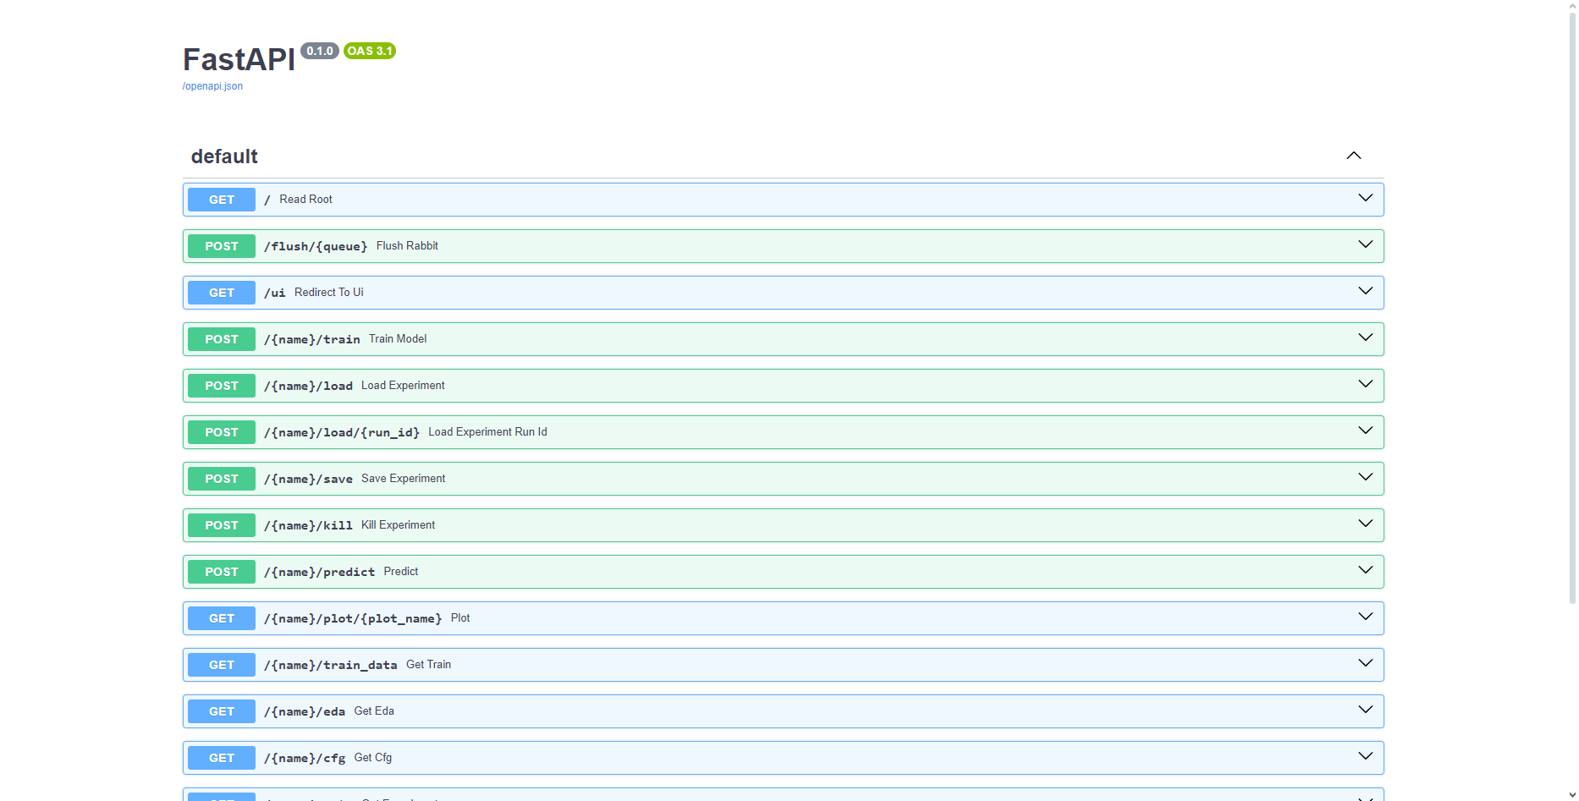Click the POST badge for /{name}/load
Image resolution: width=1579 pixels, height=801 pixels.
tap(222, 386)
